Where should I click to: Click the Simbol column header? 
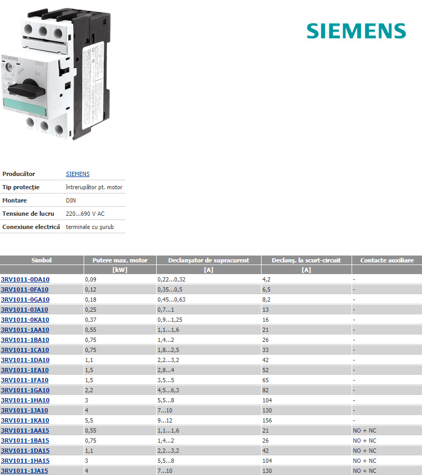coord(42,260)
